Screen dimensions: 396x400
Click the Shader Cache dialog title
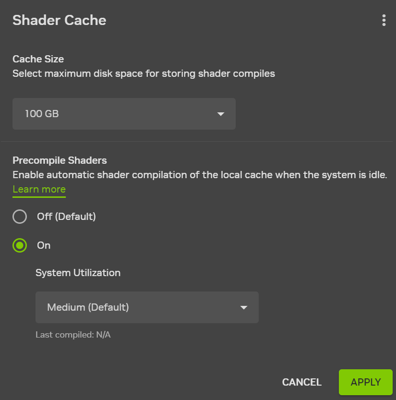click(59, 20)
